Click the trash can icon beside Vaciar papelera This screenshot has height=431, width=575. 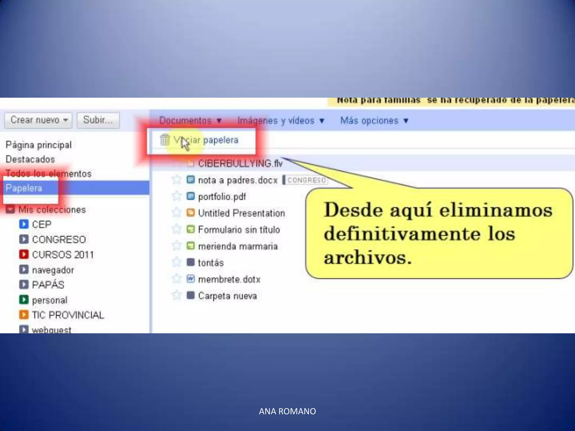click(x=165, y=139)
